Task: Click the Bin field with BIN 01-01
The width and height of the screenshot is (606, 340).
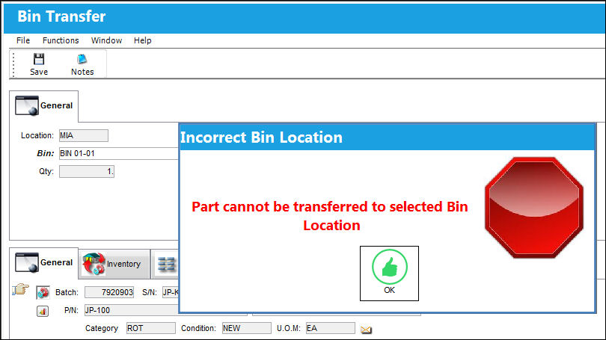Action: coord(119,153)
